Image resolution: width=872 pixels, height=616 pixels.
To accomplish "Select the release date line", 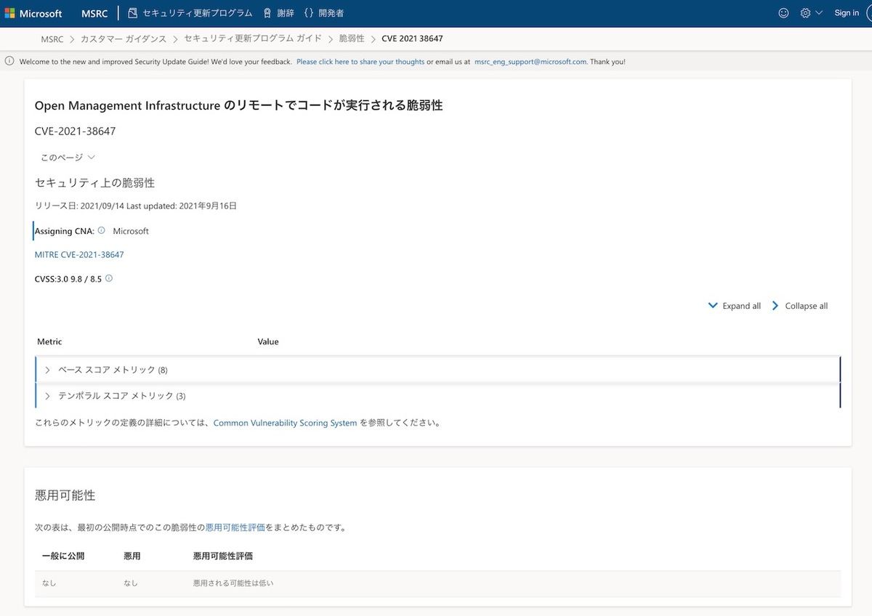I will (136, 206).
